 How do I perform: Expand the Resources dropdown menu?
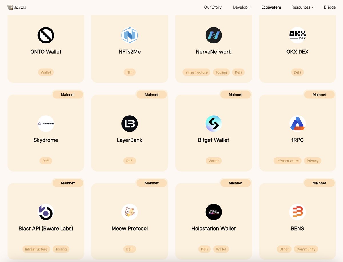302,7
